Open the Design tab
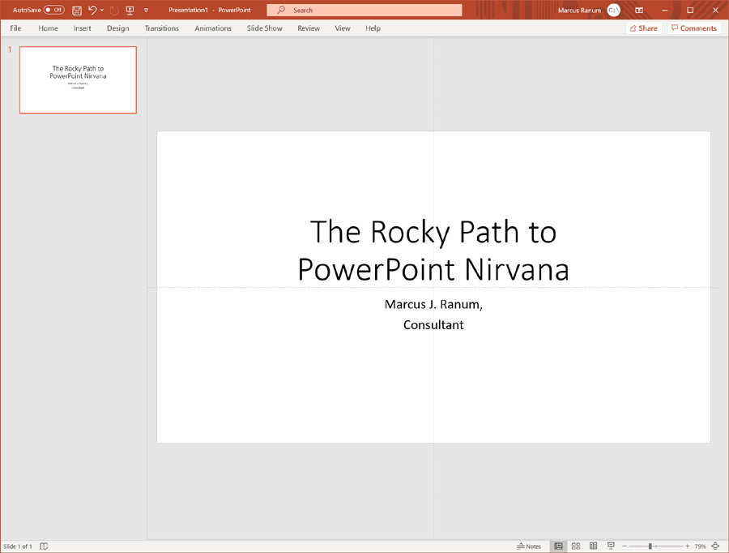The image size is (729, 553). (118, 28)
